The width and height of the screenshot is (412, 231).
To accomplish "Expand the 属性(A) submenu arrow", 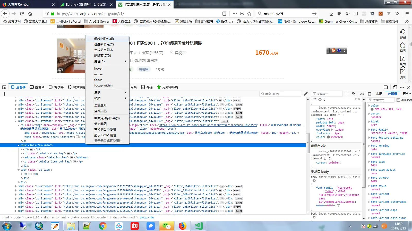I will (125, 61).
